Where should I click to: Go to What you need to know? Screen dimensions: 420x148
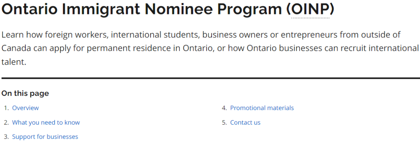click(46, 123)
